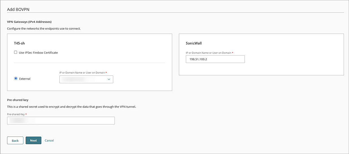The width and height of the screenshot is (349, 154).
Task: Click the shared secret description text
Action: [72, 107]
